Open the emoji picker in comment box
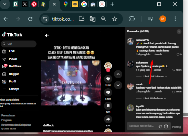 point(166,126)
